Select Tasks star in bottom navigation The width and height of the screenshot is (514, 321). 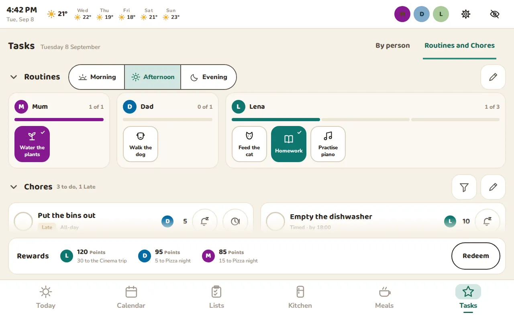[468, 298]
